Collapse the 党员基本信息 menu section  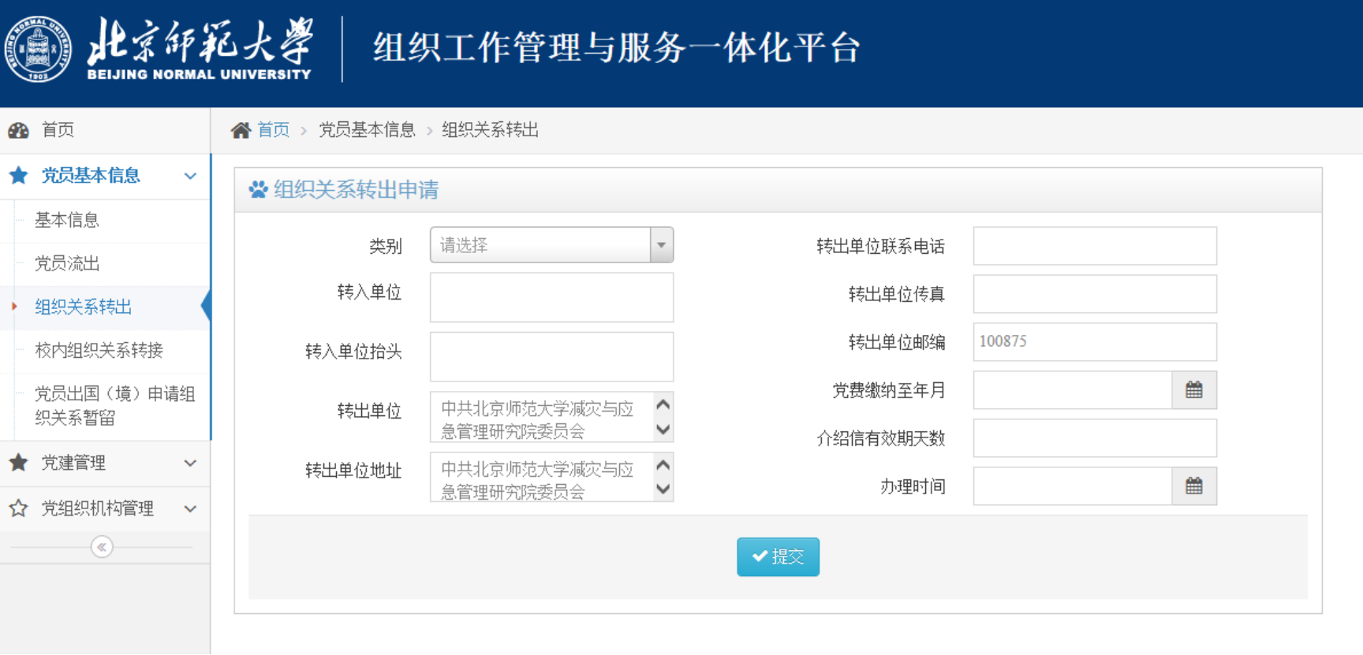tap(189, 176)
